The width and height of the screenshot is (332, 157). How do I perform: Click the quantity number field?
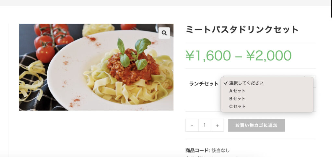(x=205, y=125)
